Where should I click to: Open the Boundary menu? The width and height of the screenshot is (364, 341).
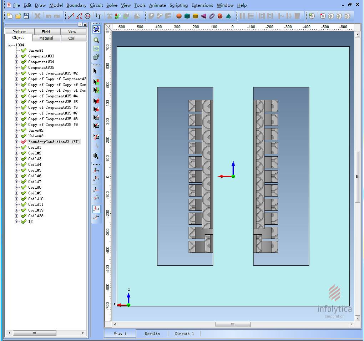[76, 5]
